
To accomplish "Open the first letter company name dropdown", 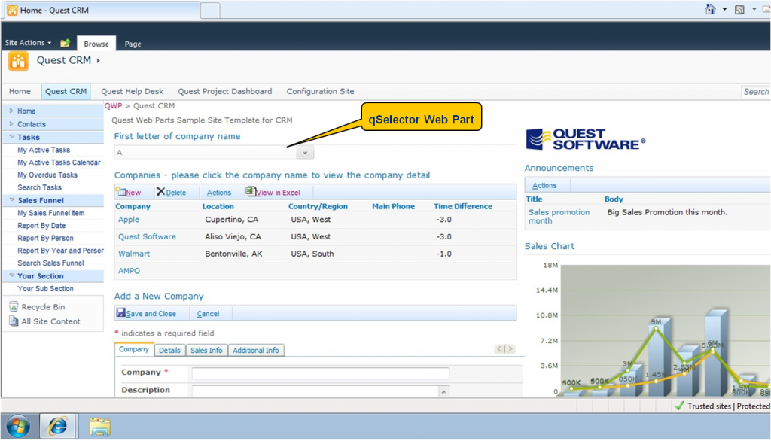I will coord(305,153).
